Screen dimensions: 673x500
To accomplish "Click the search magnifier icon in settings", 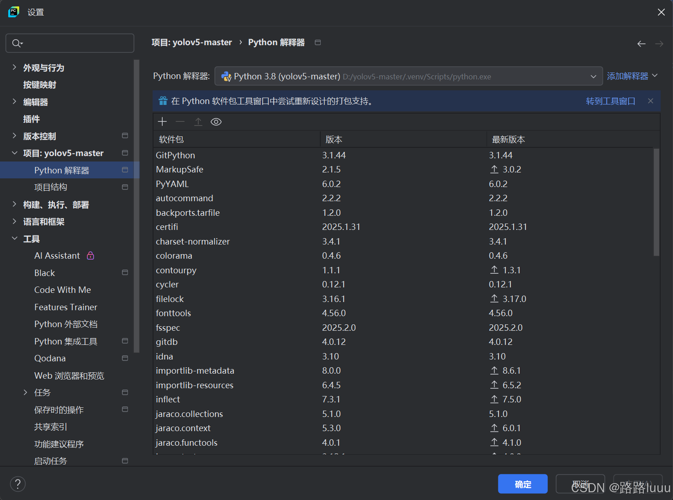I will 17,43.
